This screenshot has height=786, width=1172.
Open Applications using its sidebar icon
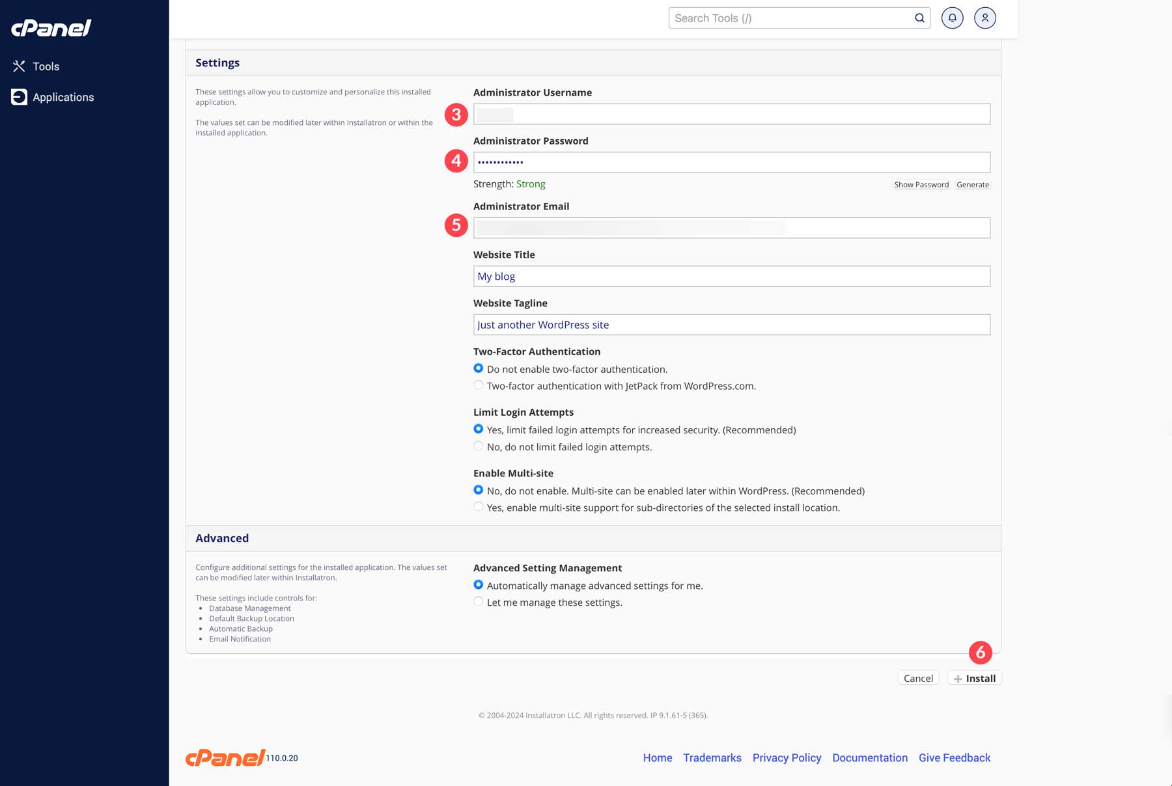(x=19, y=96)
